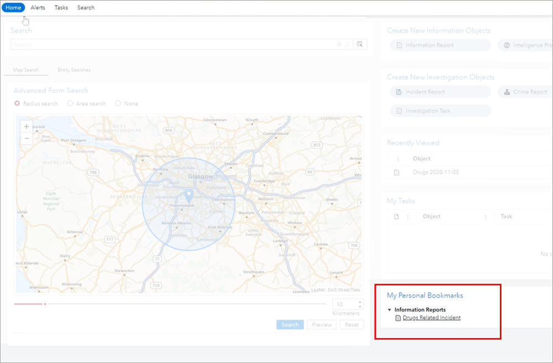Open the Home tab
This screenshot has height=363, width=553.
tap(13, 7)
